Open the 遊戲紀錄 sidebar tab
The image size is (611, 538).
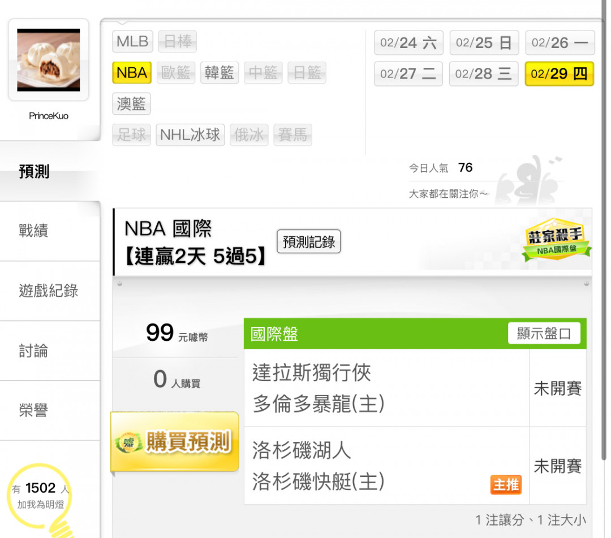[x=50, y=291]
